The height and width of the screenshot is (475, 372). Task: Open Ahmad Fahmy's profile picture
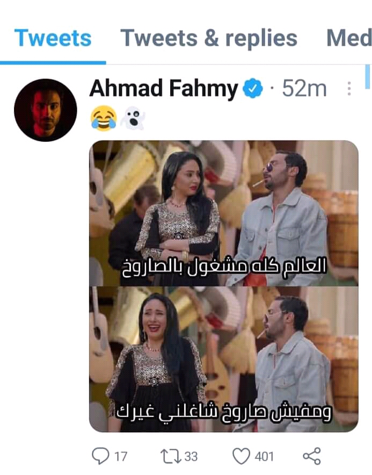click(46, 110)
